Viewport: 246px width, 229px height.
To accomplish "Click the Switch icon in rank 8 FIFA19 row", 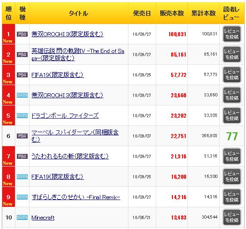I will point(22,177).
